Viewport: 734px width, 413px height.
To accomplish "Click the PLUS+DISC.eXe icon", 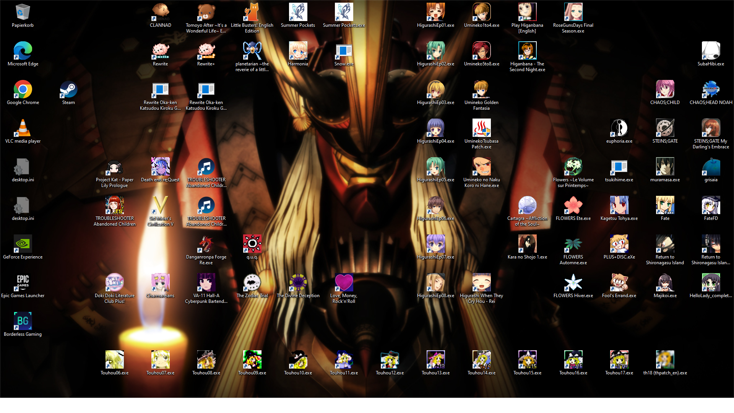I will click(619, 244).
